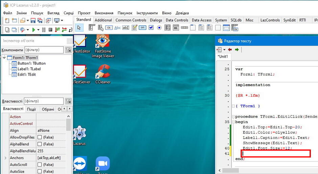Click the components filter input field
Viewport: 318px width, 174px height.
point(44,50)
